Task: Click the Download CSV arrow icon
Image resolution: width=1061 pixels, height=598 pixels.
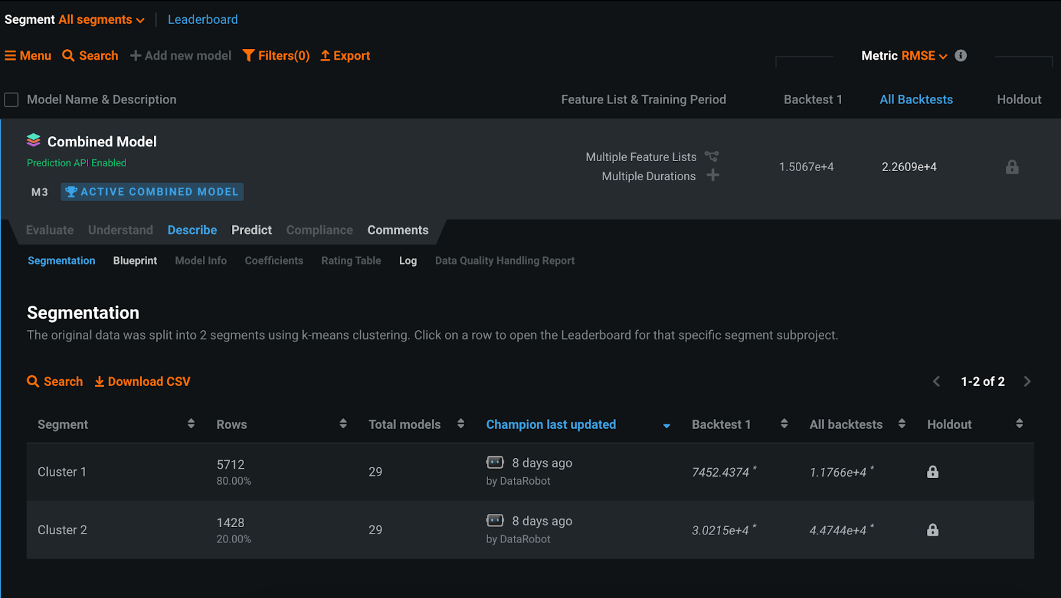Action: [x=99, y=382]
